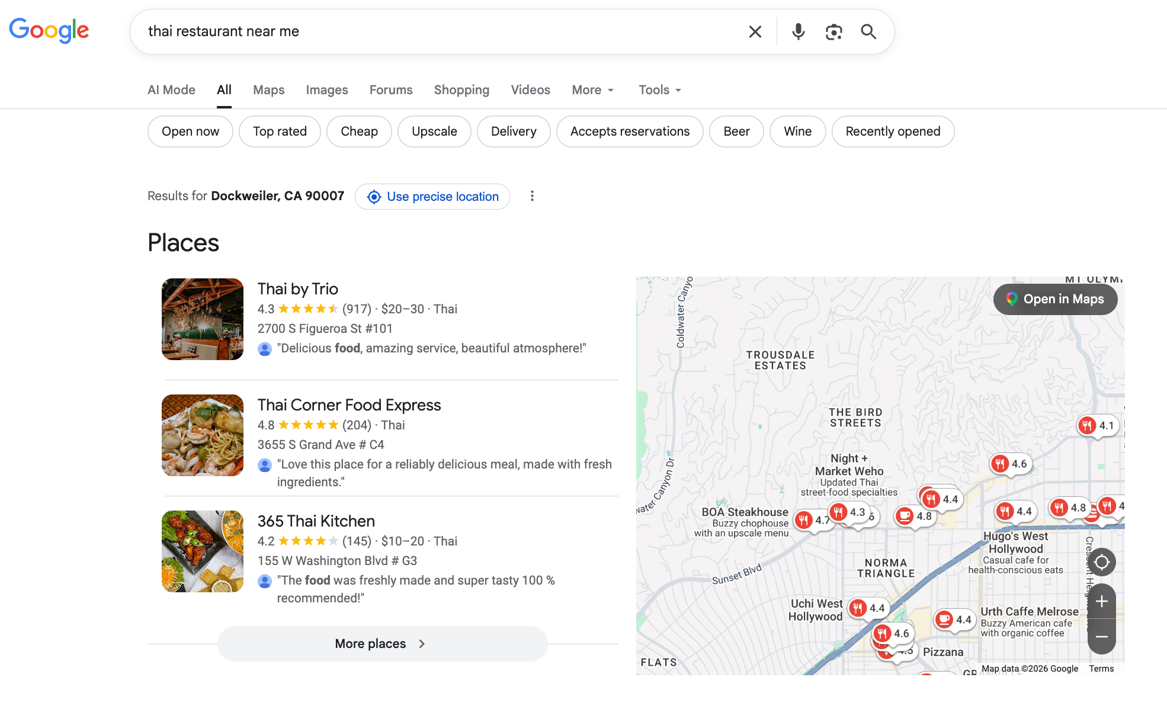Screen dimensions: 1167x706
Task: Toggle the Recently opened filter chip
Action: tap(893, 131)
